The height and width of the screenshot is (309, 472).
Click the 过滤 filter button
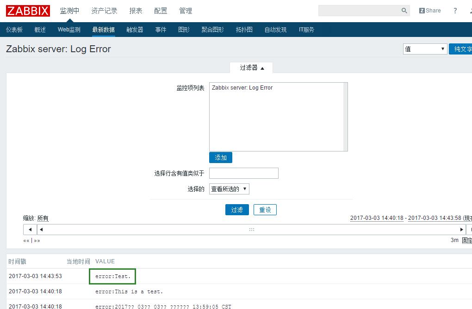click(237, 210)
